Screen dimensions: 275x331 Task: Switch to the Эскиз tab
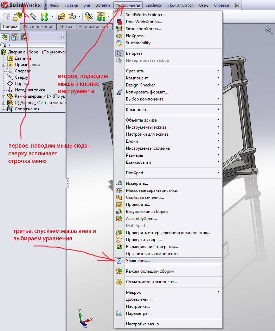66,27
